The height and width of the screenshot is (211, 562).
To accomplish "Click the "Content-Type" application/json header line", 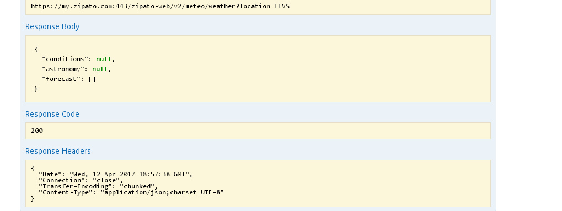I will tap(131, 192).
